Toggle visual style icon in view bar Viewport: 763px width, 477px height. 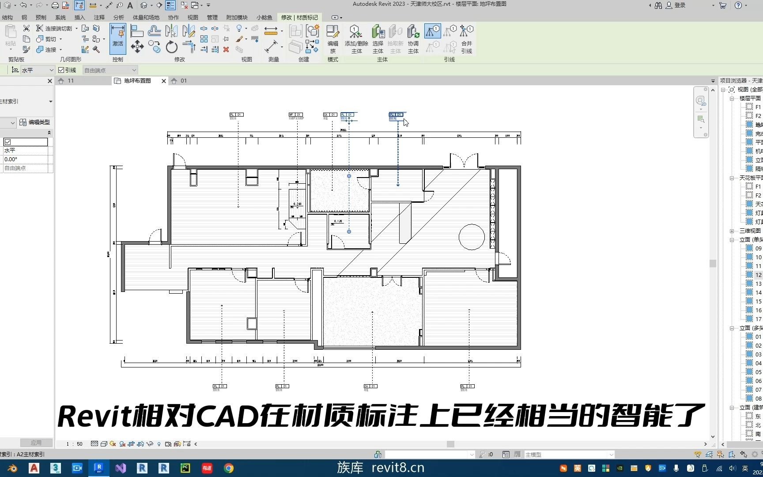(x=104, y=444)
